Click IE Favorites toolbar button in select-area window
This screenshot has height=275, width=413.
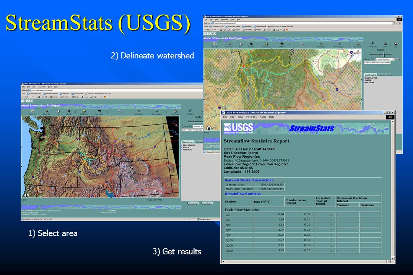click(65, 97)
